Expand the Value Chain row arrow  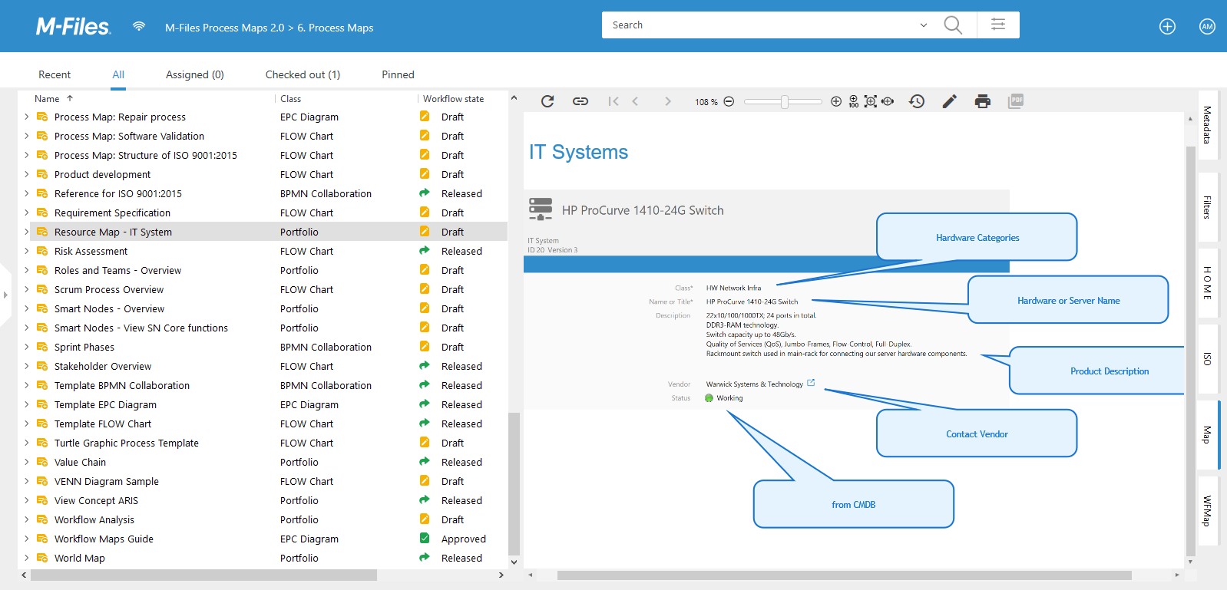coord(27,462)
